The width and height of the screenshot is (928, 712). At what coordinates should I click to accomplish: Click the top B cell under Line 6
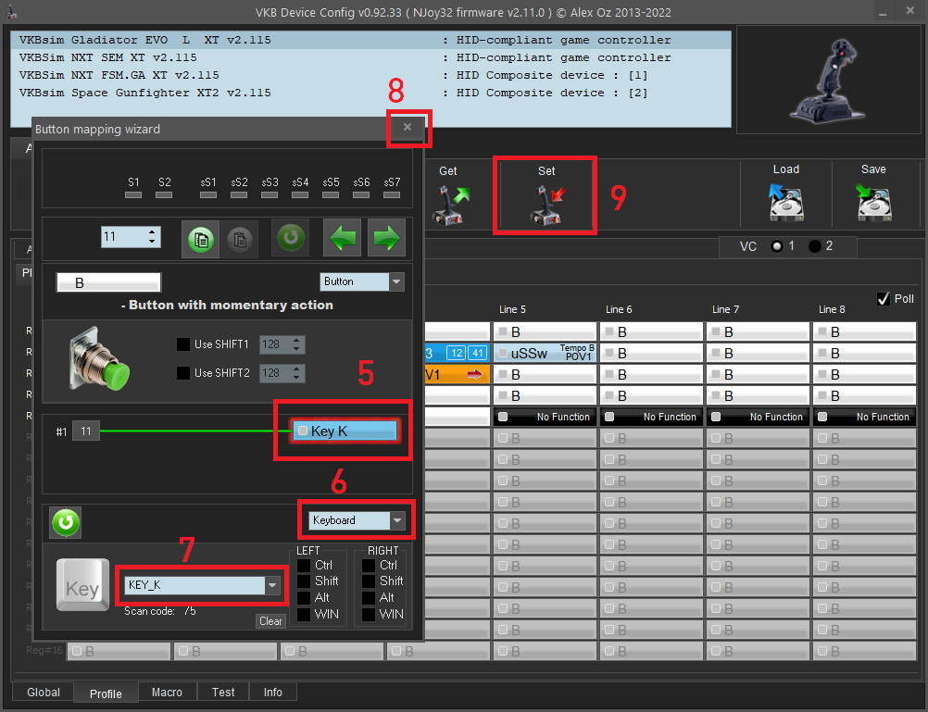point(652,332)
